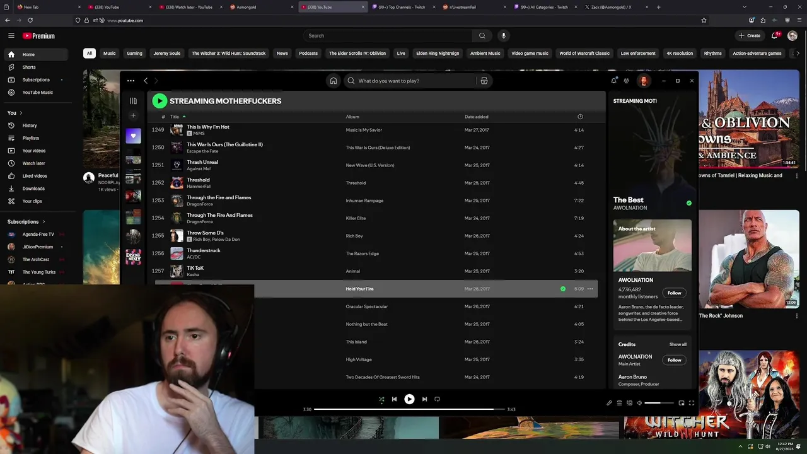Play the STREAMING playlist green button

pyautogui.click(x=160, y=101)
